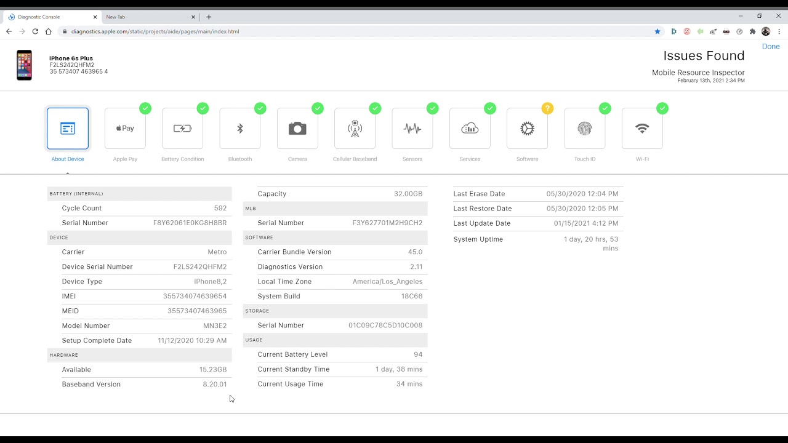Open the browser home page

click(x=49, y=31)
